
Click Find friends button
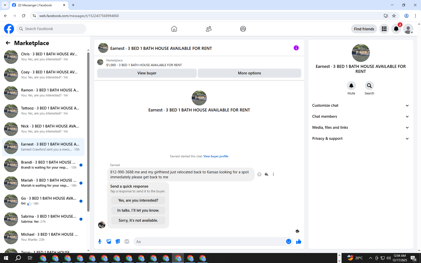[364, 29]
